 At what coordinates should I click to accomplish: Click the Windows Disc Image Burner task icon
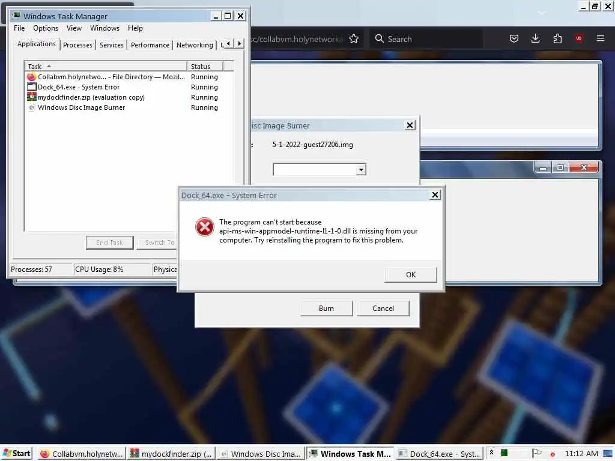[x=31, y=107]
